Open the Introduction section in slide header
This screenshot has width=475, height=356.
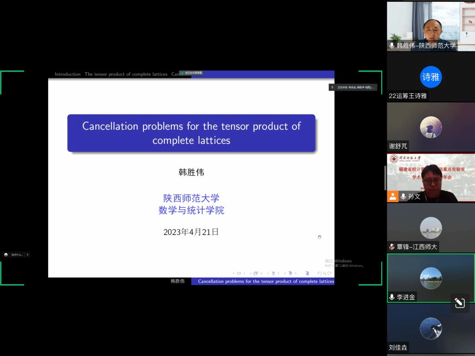[67, 74]
